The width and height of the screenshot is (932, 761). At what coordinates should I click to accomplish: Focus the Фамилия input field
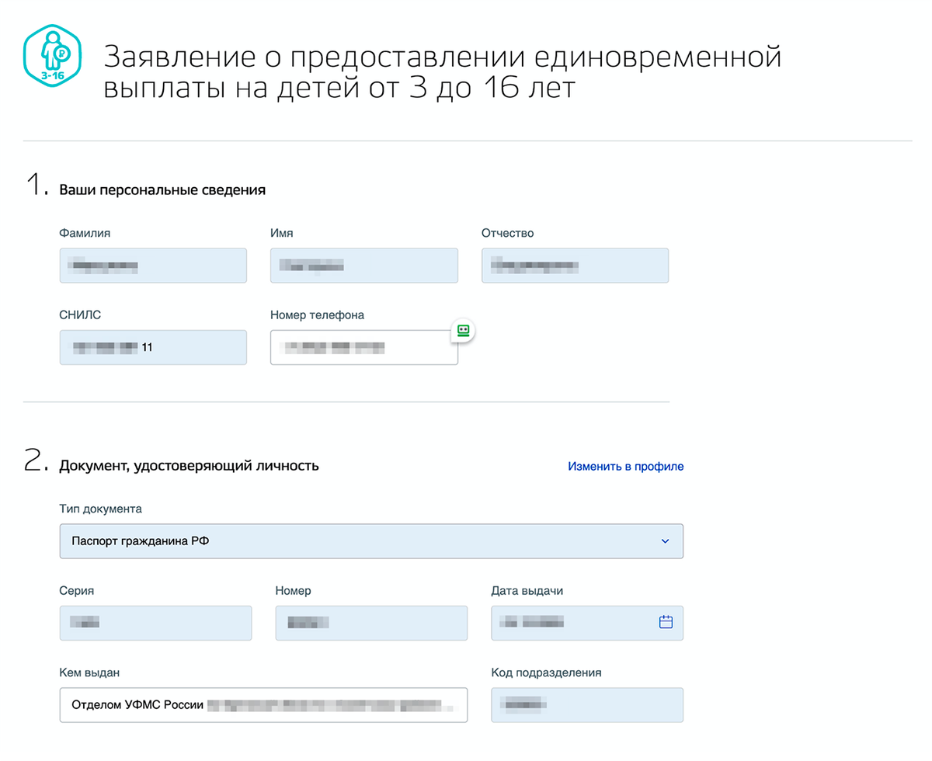153,266
